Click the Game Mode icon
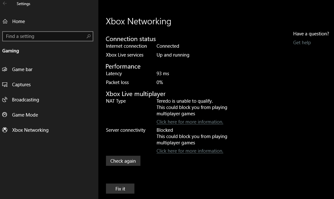This screenshot has width=334, height=199. click(x=5, y=115)
